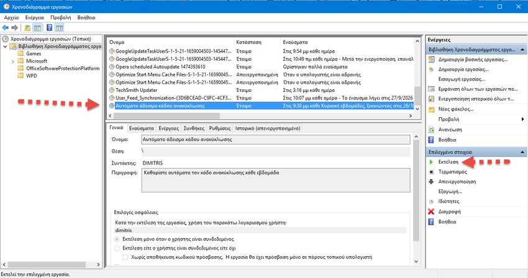Switch to the Συνθήκες tab
The height and width of the screenshot is (278, 528).
(x=194, y=128)
